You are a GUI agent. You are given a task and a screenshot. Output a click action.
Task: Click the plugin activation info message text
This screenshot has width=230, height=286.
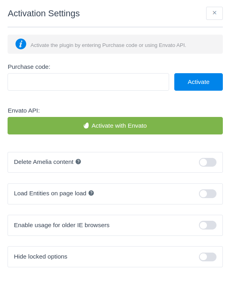108,45
